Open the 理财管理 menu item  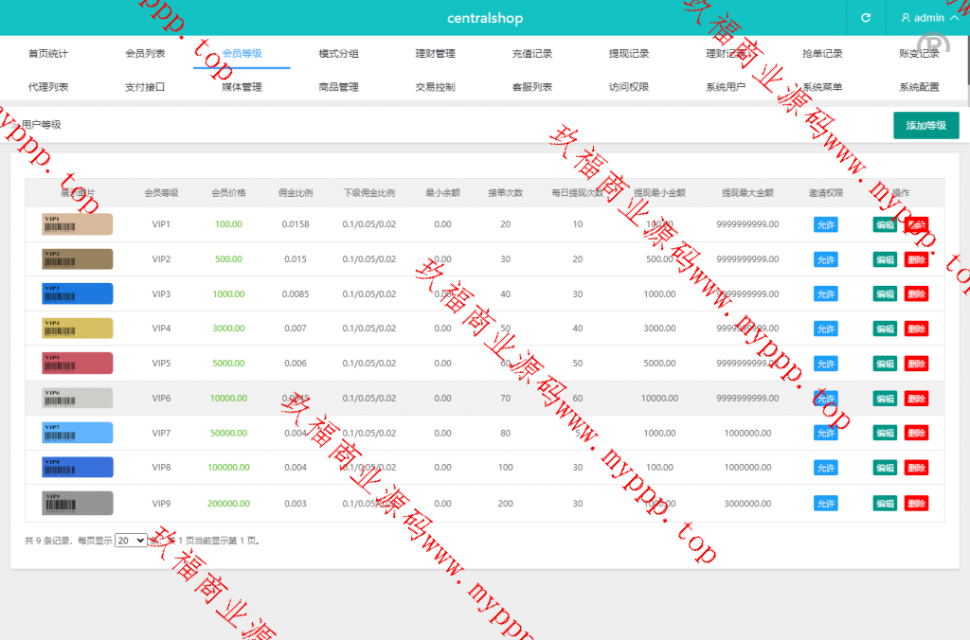[x=435, y=54]
